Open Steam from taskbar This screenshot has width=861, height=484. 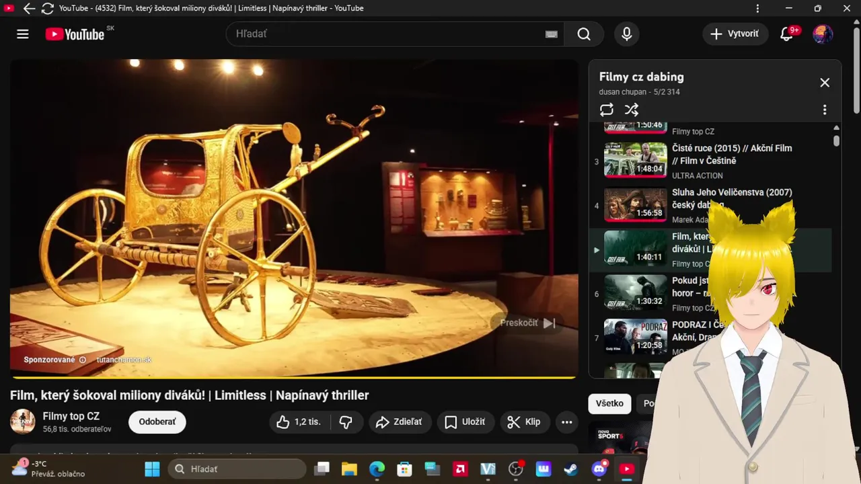571,469
